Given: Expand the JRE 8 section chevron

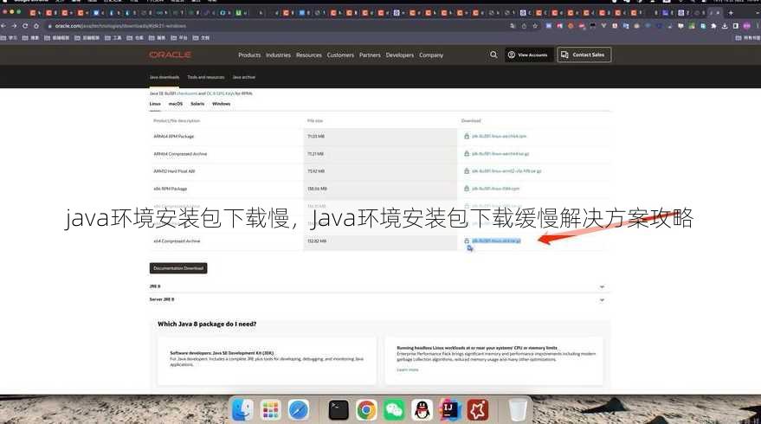Looking at the screenshot, I should pos(602,286).
